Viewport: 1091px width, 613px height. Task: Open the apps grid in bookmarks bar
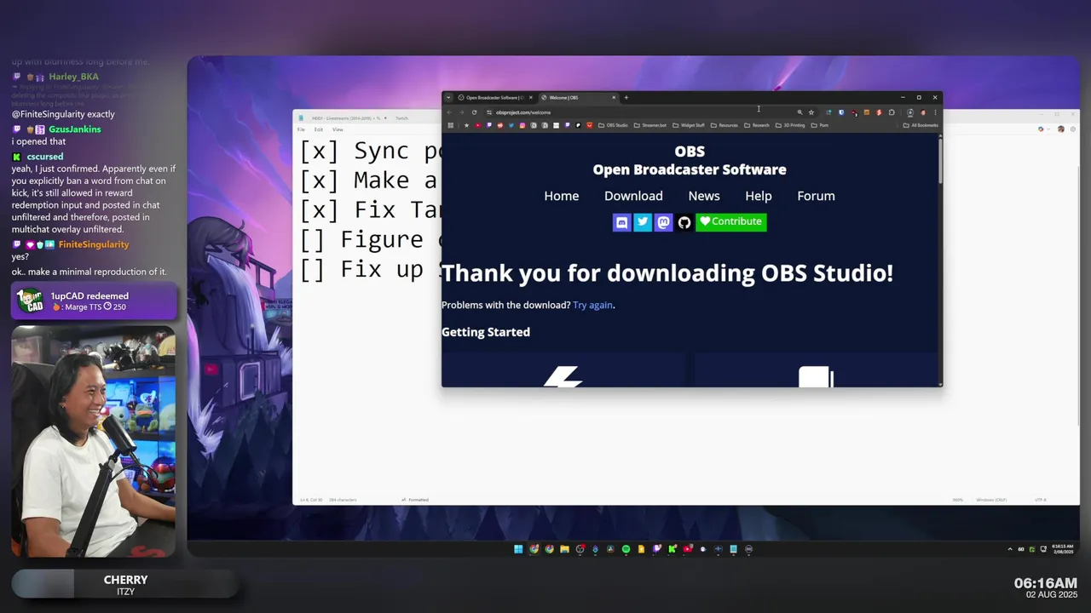tap(450, 125)
